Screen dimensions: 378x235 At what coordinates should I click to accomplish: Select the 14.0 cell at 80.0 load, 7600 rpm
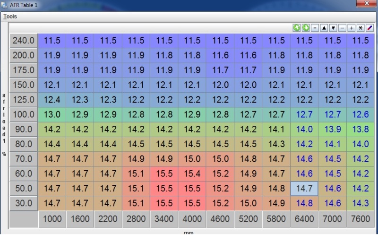click(x=361, y=144)
